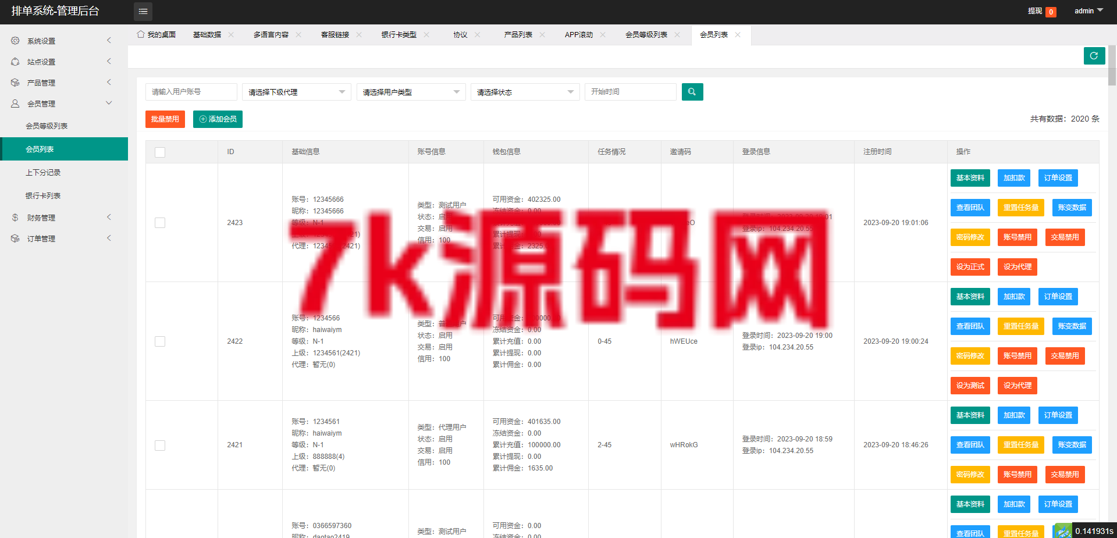Click the 产品管理 cube icon
The height and width of the screenshot is (538, 1117).
click(15, 83)
